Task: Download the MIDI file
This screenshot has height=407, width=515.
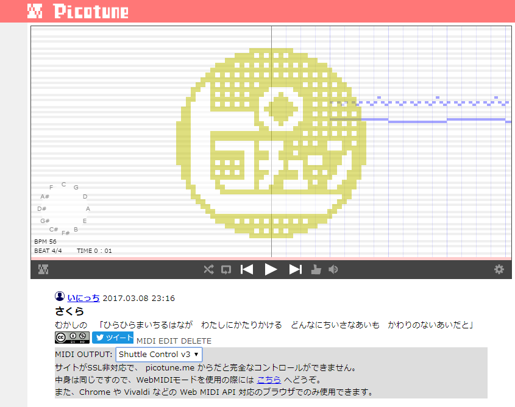Action: (x=146, y=341)
